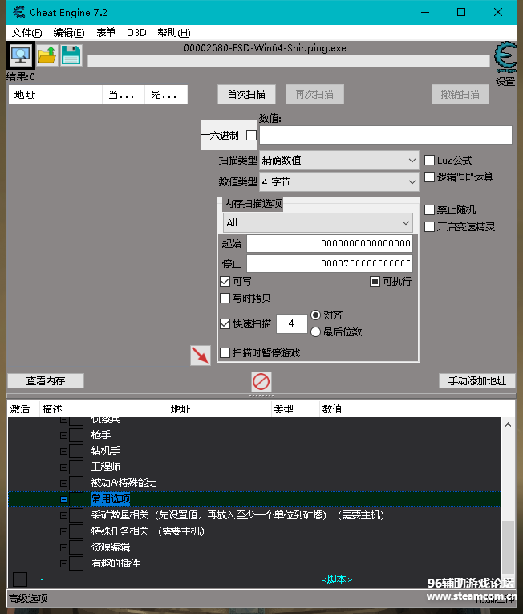Image resolution: width=523 pixels, height=614 pixels.
Task: Click the Cheat Engine title bar icon
Action: pos(18,13)
